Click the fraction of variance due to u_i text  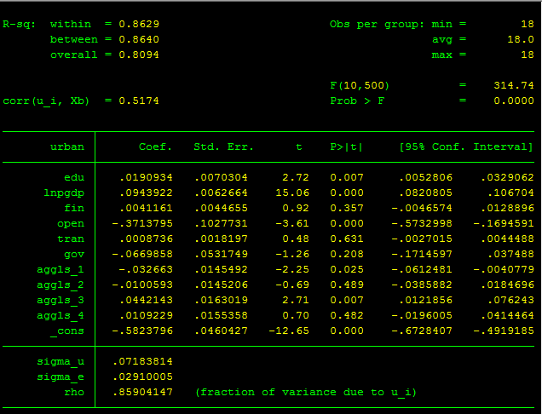tap(306, 392)
